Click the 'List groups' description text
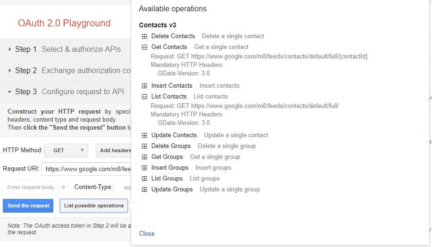Viewport: 432px width, 247px height. (x=204, y=179)
